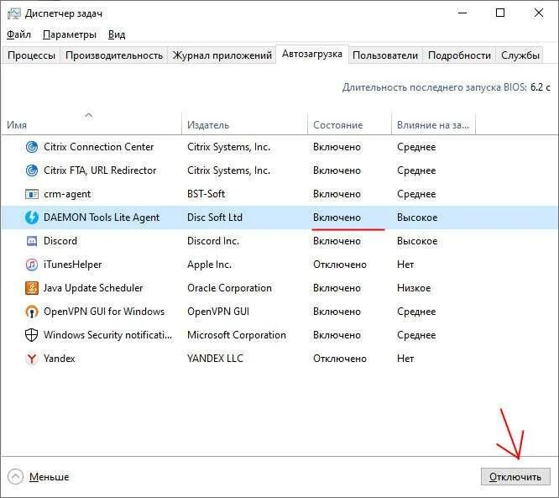This screenshot has height=498, width=559.
Task: Click the Oracle Corporation publisher cell
Action: click(x=229, y=288)
